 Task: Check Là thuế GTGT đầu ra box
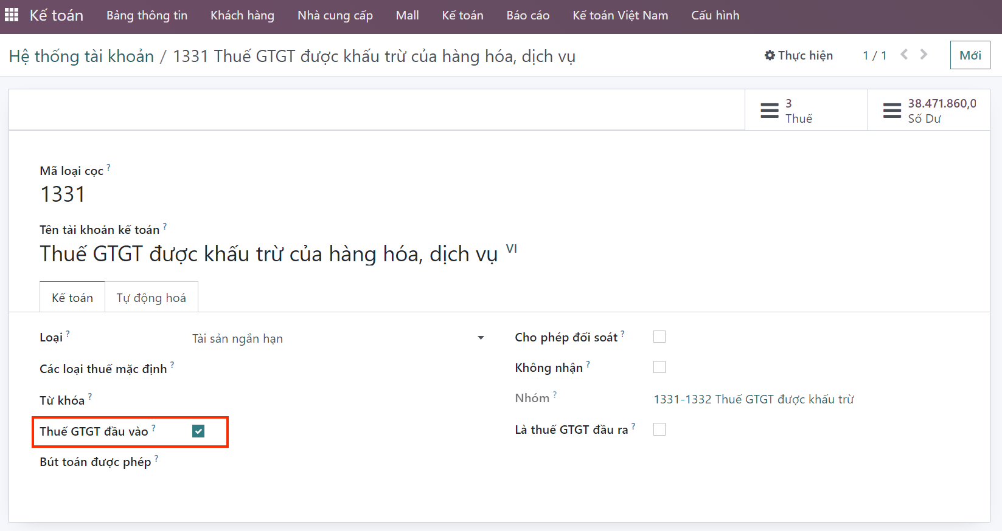pyautogui.click(x=659, y=429)
